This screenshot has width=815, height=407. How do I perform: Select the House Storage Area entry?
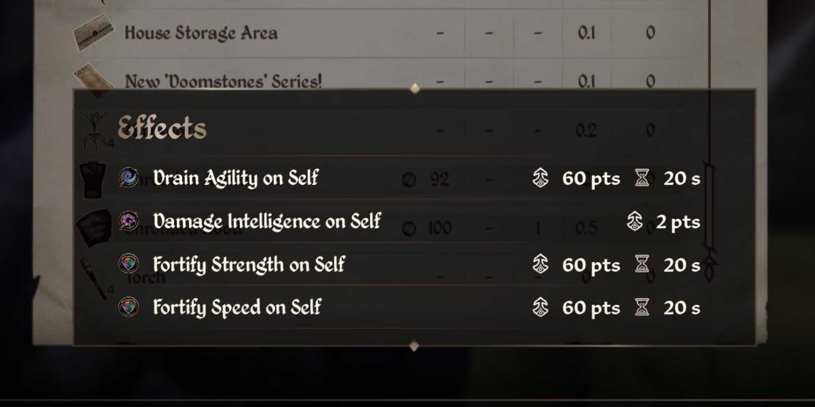202,33
